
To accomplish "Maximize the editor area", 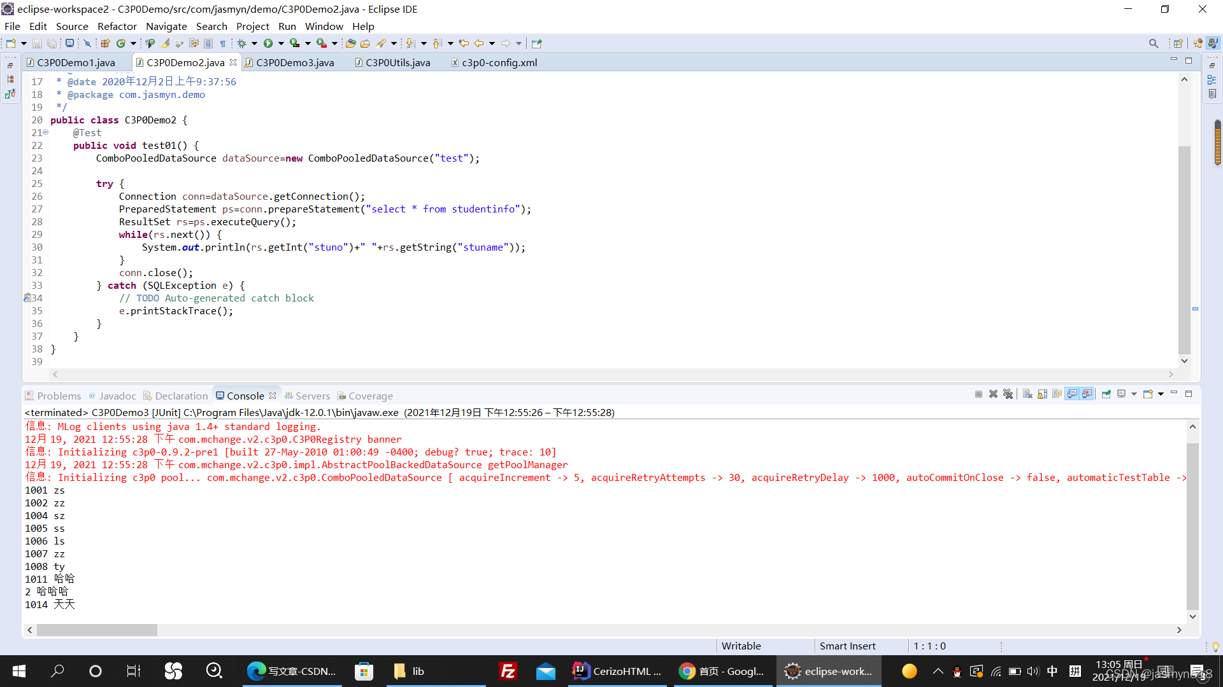I will (x=1189, y=60).
